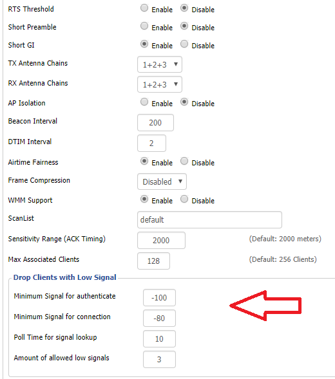Image resolution: width=335 pixels, height=379 pixels.
Task: Select Enable for Short Preamble
Action: click(x=144, y=26)
